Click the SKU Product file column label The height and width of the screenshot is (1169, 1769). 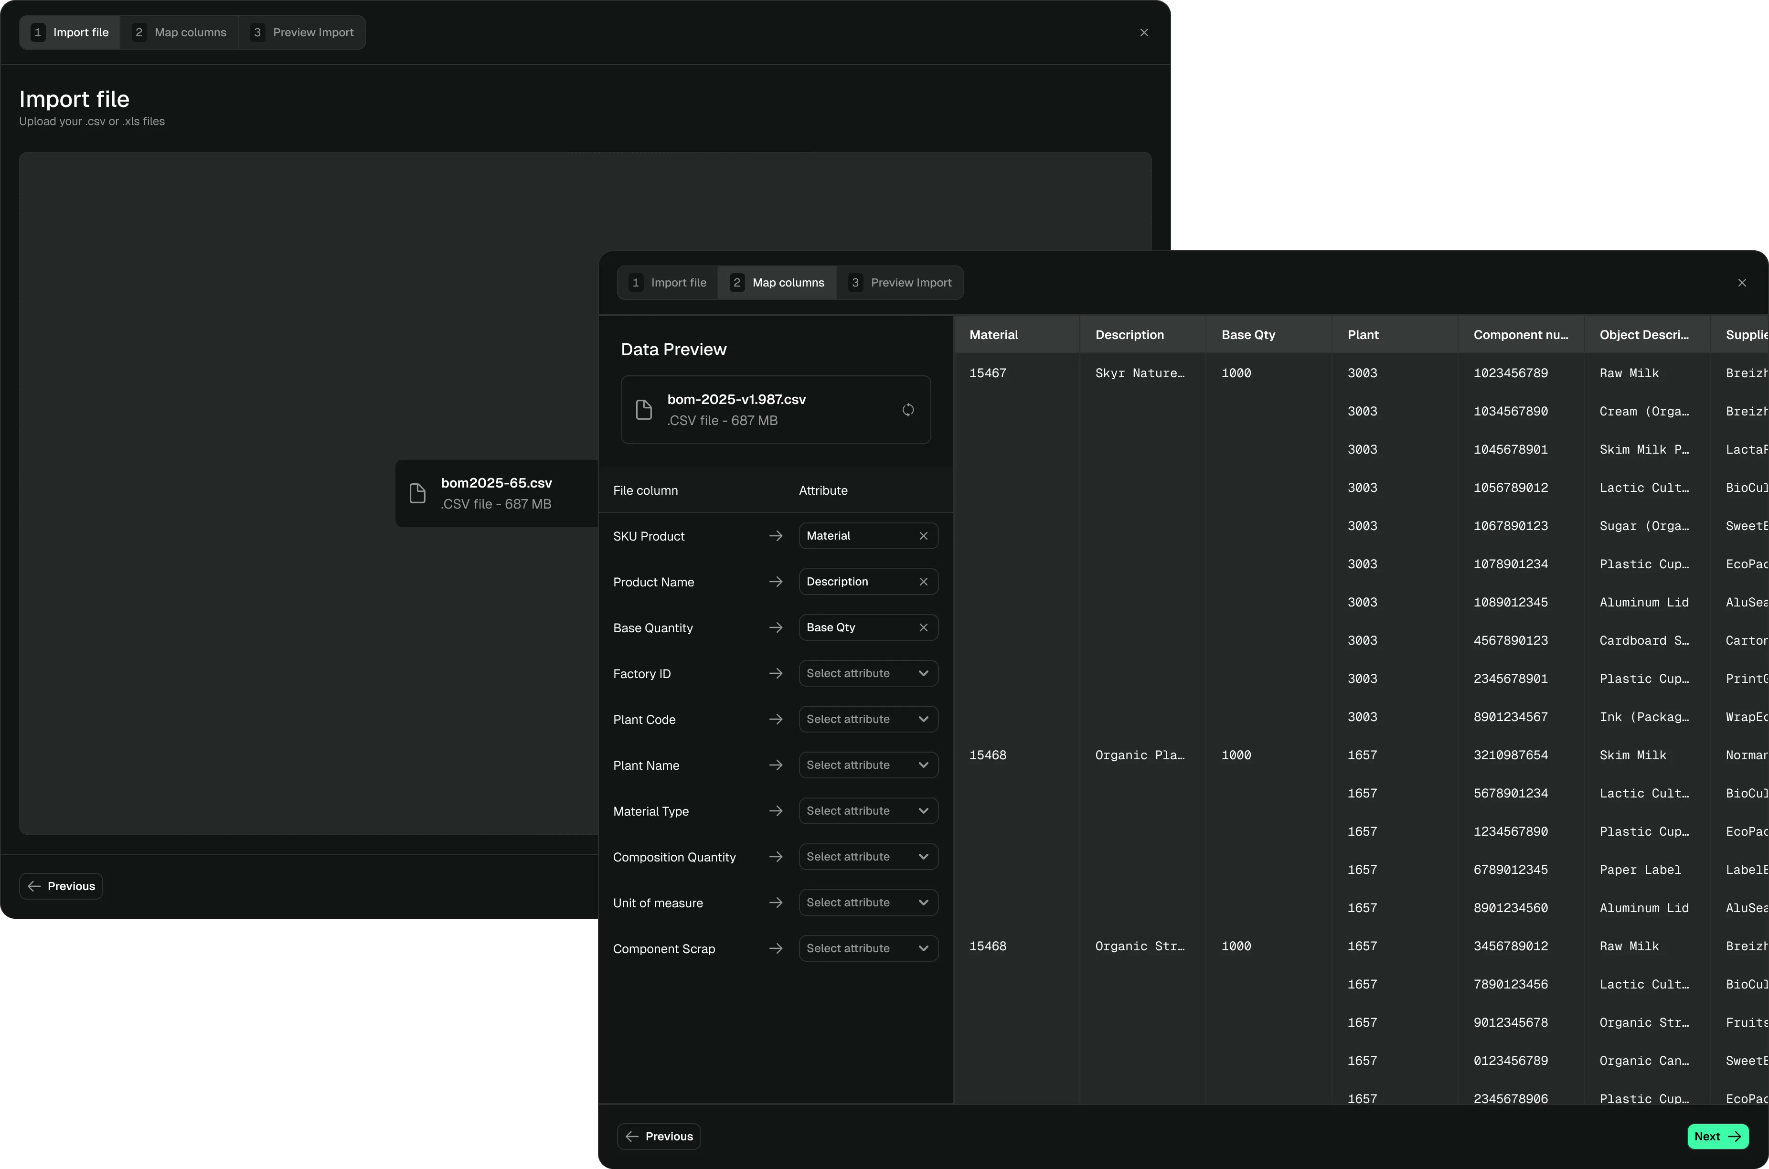click(x=649, y=536)
